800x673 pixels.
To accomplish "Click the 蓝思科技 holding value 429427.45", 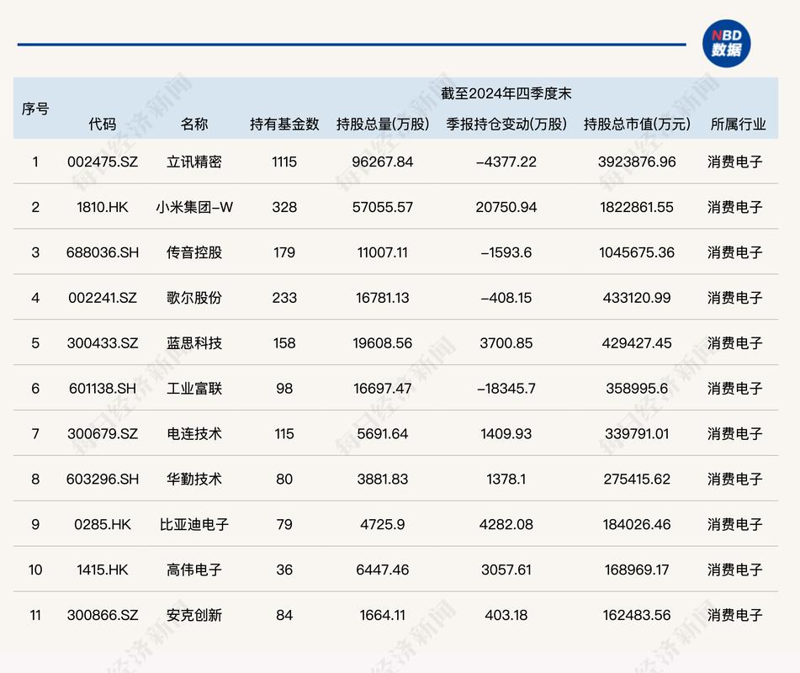I will click(636, 343).
